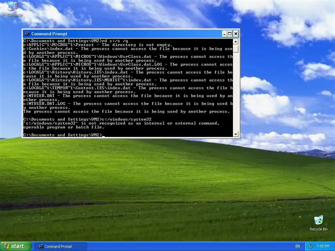Screen dimensions: 335x251
Task: Click the console scrollbar down arrow
Action: (x=236, y=134)
